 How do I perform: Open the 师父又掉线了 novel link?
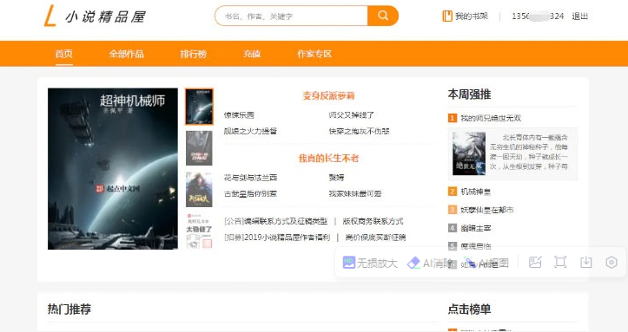(x=352, y=115)
